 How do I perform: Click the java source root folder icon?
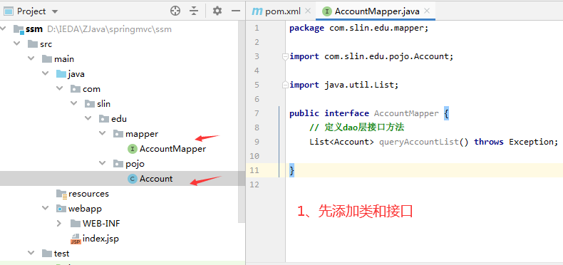[x=61, y=74]
